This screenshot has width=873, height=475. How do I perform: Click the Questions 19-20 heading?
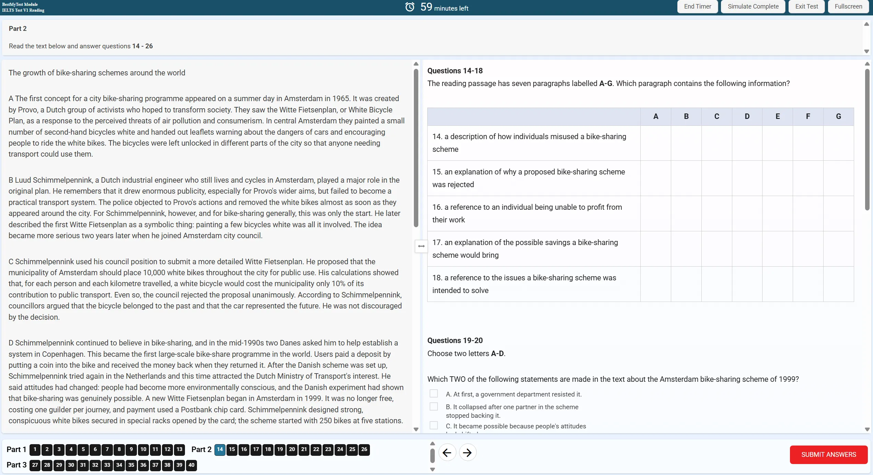[x=455, y=340]
